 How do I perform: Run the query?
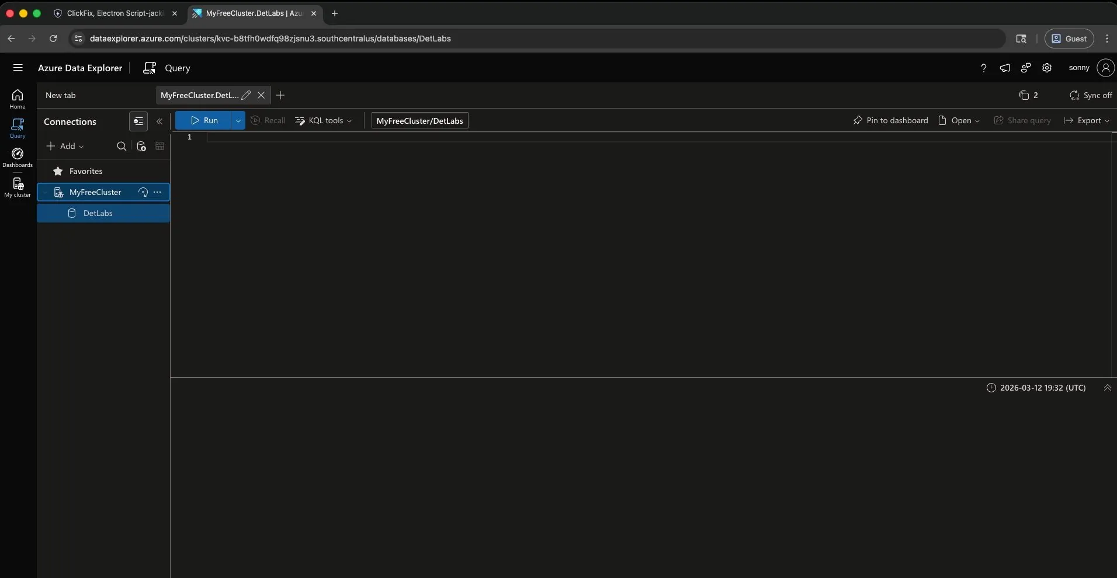coord(203,120)
